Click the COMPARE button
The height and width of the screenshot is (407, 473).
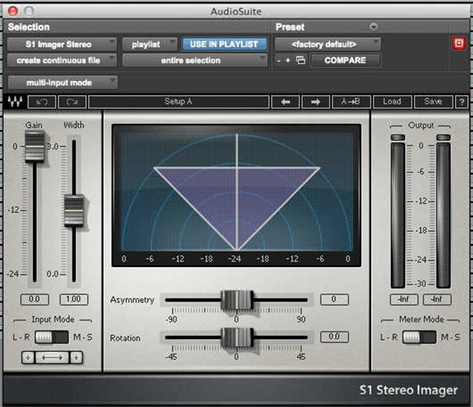345,61
